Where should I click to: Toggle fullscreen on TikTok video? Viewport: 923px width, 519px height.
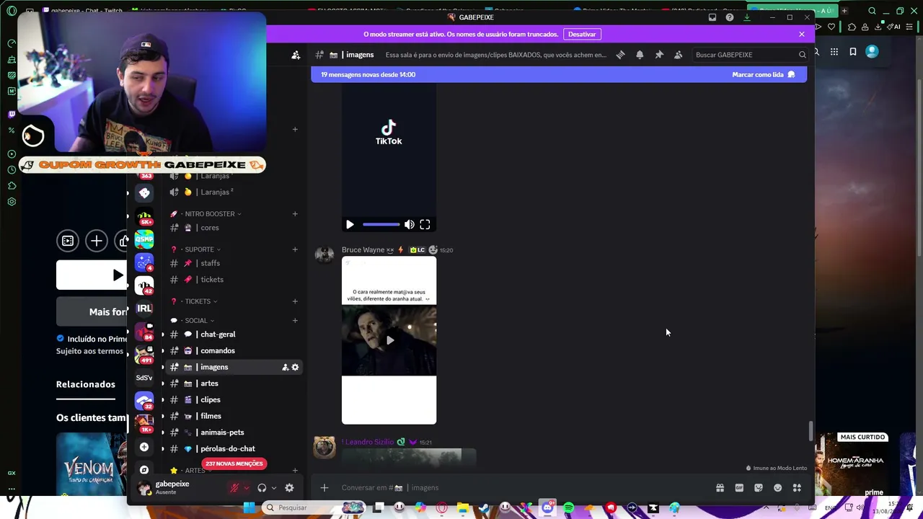[425, 225]
